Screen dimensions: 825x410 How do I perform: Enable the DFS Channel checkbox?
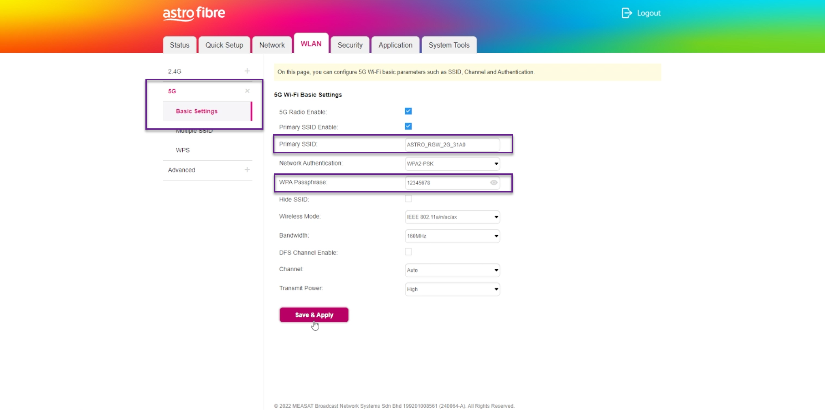pos(408,252)
